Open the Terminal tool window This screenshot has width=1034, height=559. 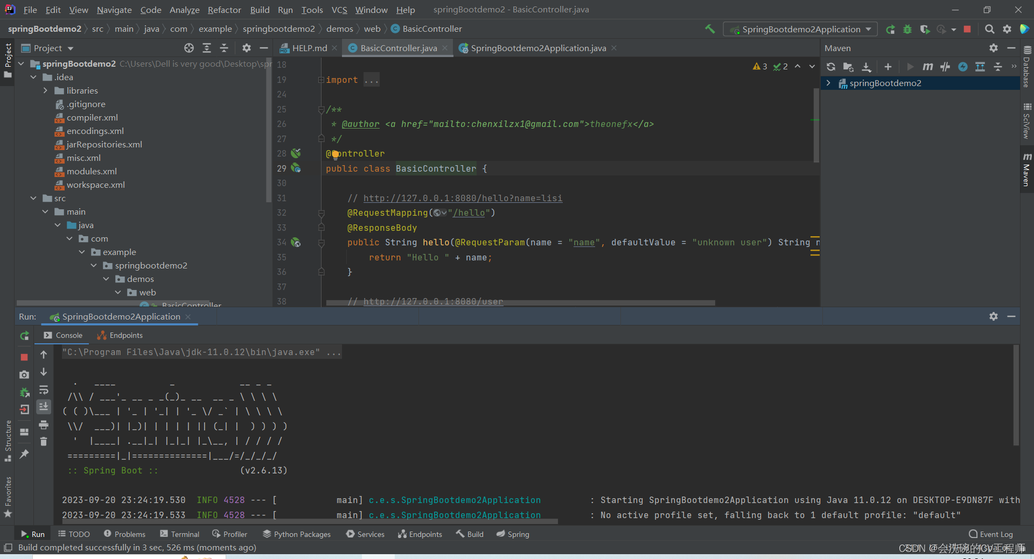(x=180, y=534)
